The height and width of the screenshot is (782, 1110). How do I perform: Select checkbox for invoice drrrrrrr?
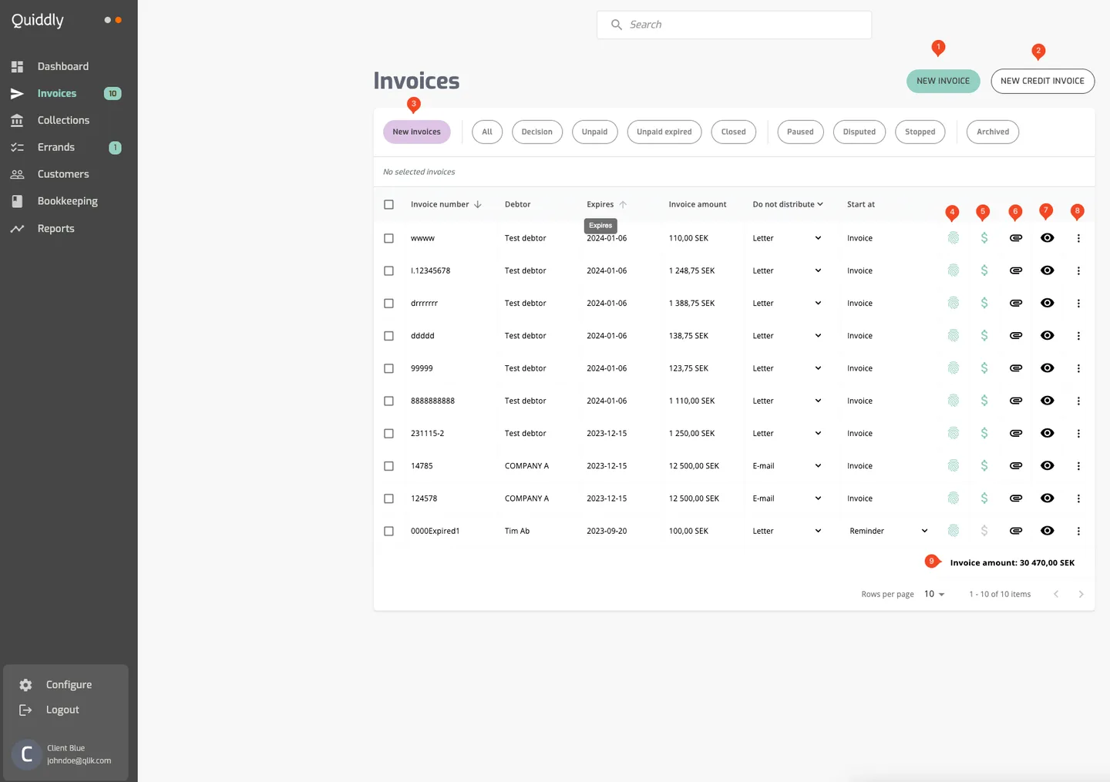coord(388,304)
